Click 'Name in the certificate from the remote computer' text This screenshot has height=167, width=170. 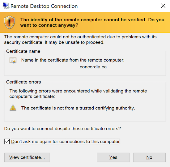73,60
